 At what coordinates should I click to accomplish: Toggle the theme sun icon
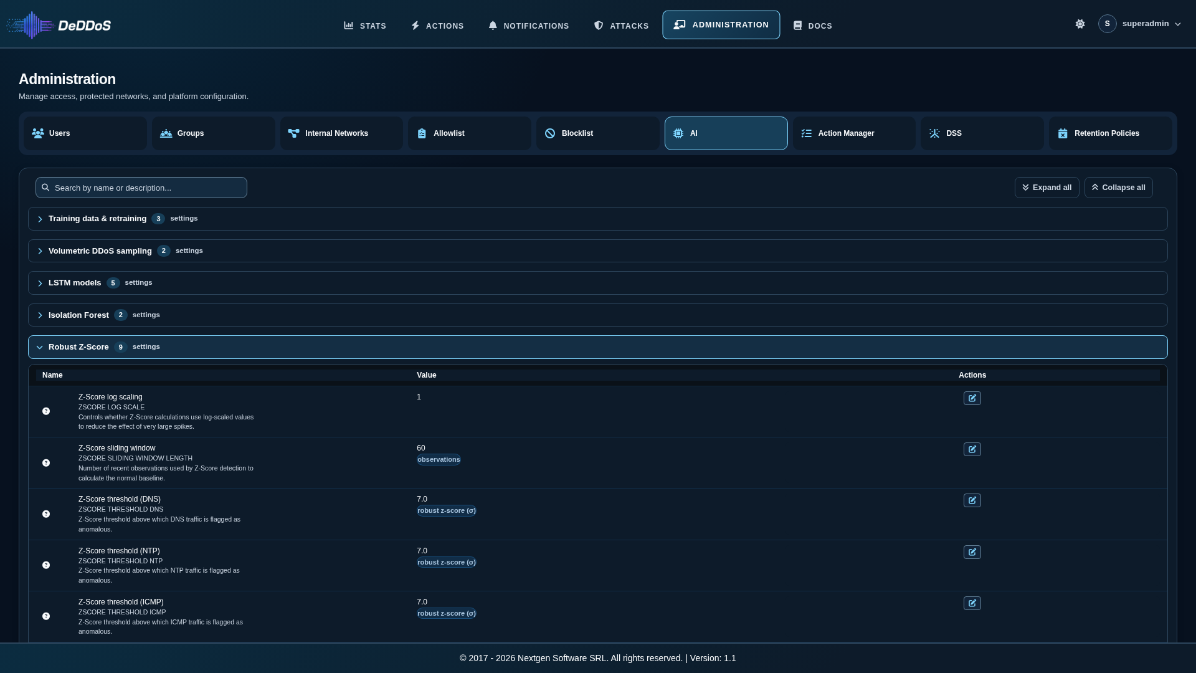click(x=1080, y=24)
